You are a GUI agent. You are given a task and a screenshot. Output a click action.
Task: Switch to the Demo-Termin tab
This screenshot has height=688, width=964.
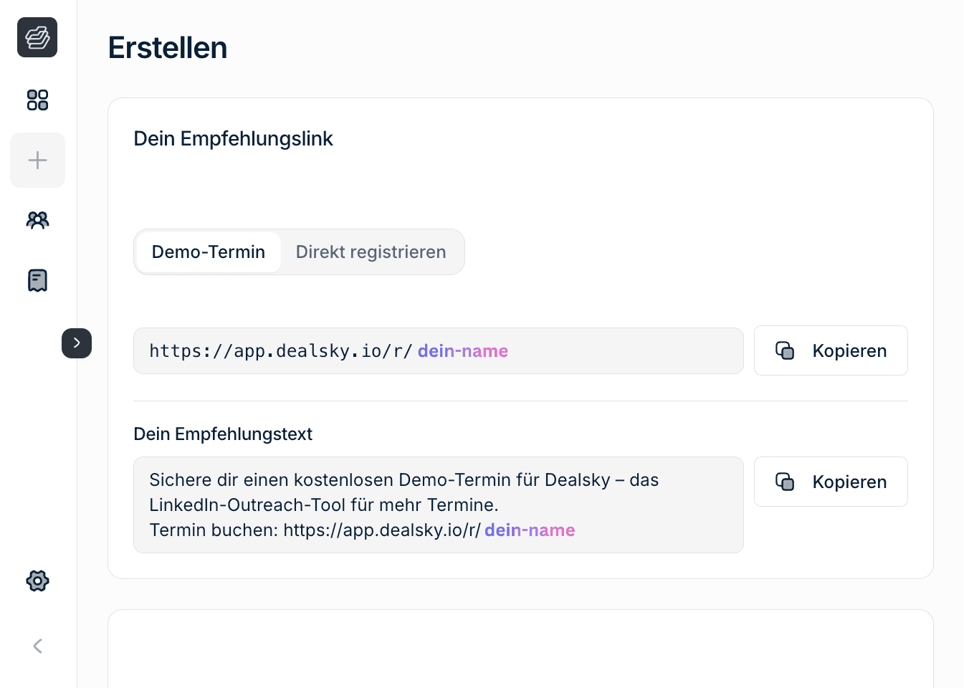(x=209, y=252)
